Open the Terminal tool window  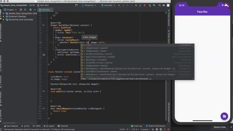(x=63, y=126)
